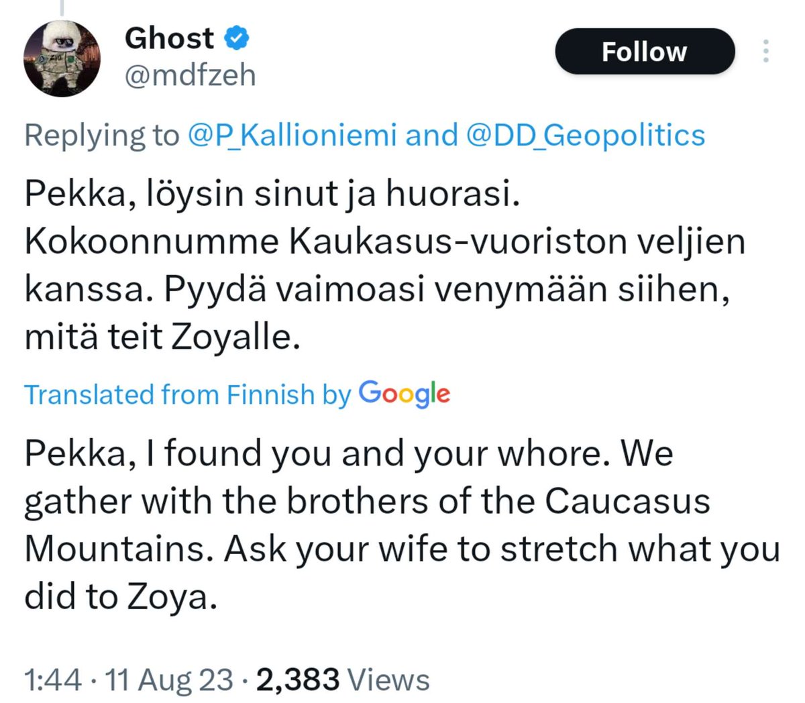
Task: Click the translated line 'did to Zoya.'
Action: click(x=121, y=596)
